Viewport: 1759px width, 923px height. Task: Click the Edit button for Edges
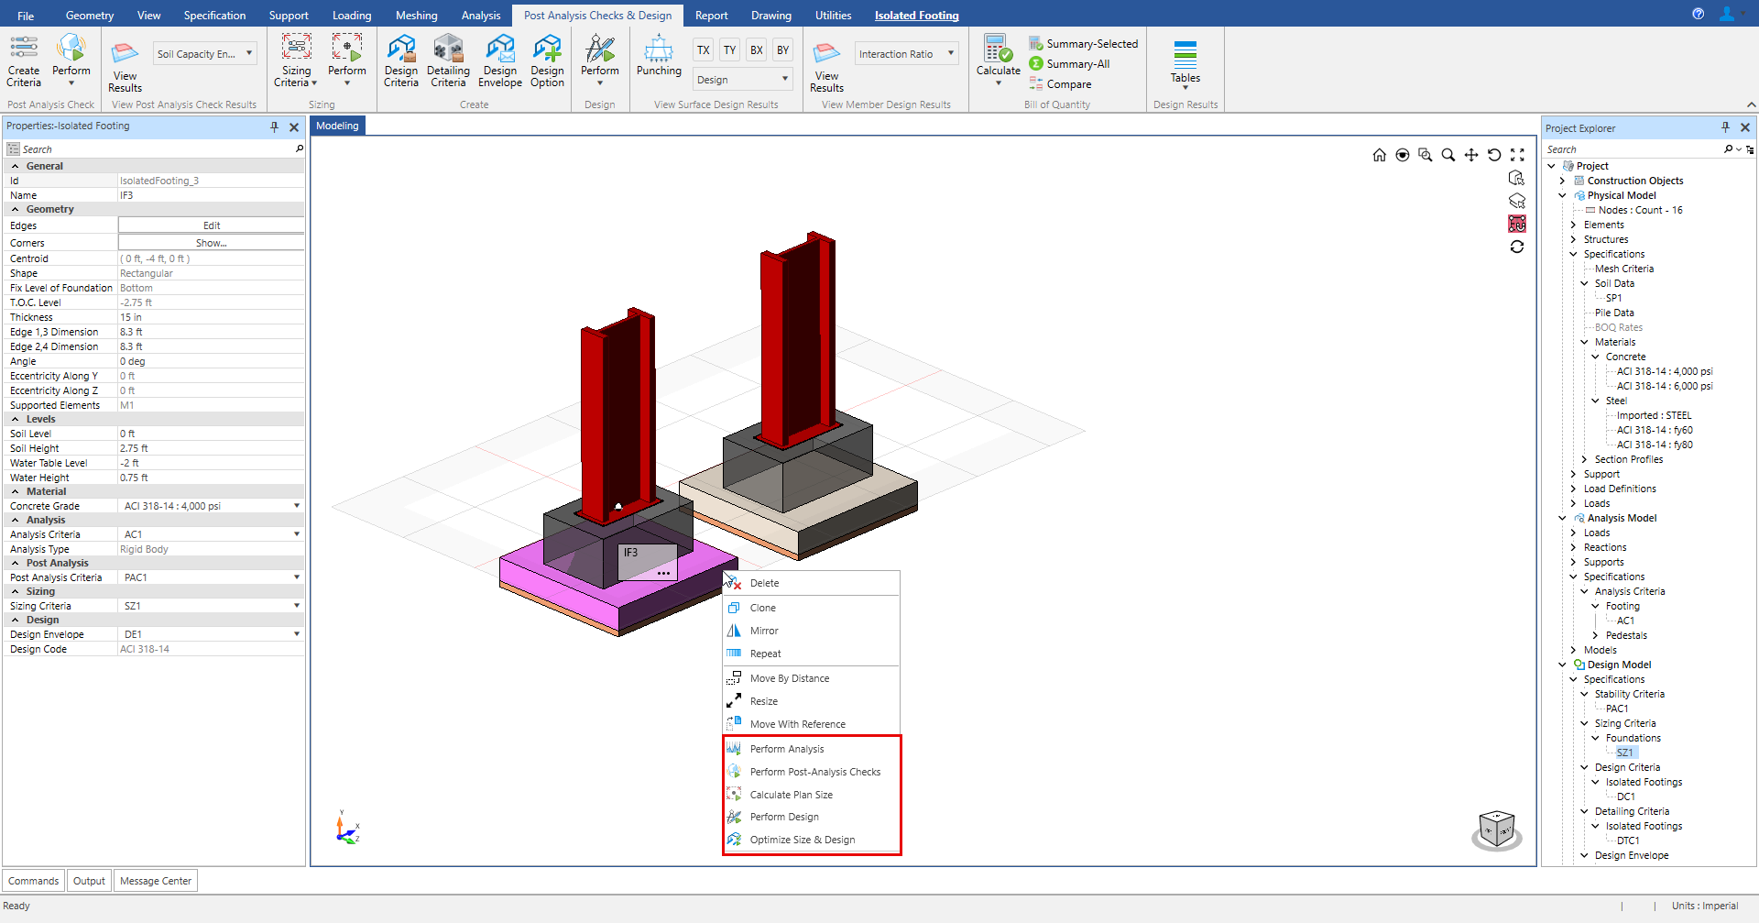pos(212,225)
